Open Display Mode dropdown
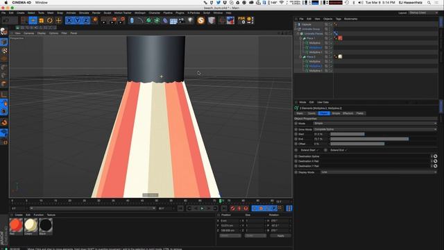The width and height of the screenshot is (444, 250). (379, 172)
